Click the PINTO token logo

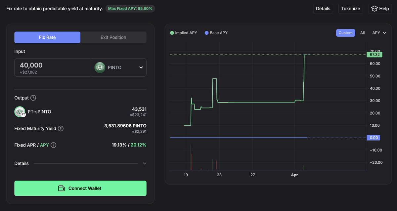100,67
